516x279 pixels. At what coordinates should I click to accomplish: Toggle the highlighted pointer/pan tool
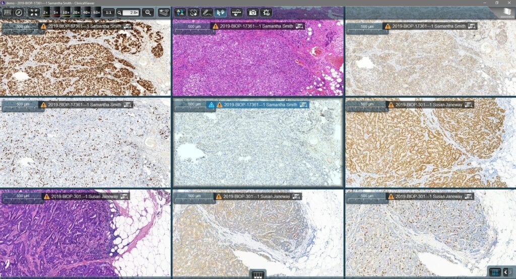[221, 13]
